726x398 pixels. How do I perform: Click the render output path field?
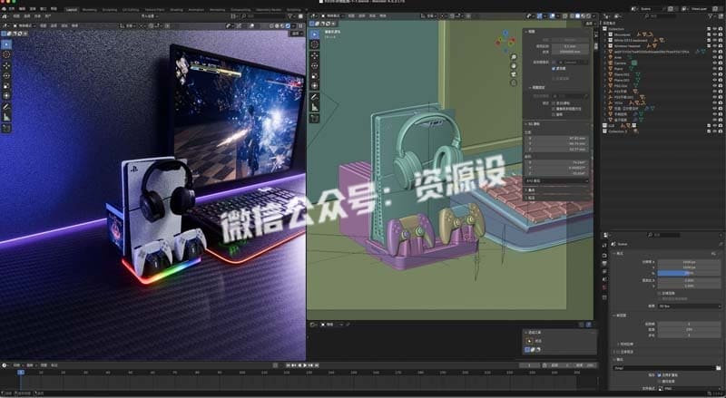663,368
